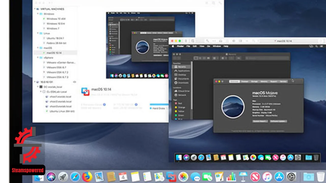Select Windows 7 virtual machine
The image size is (326, 183).
52,28
